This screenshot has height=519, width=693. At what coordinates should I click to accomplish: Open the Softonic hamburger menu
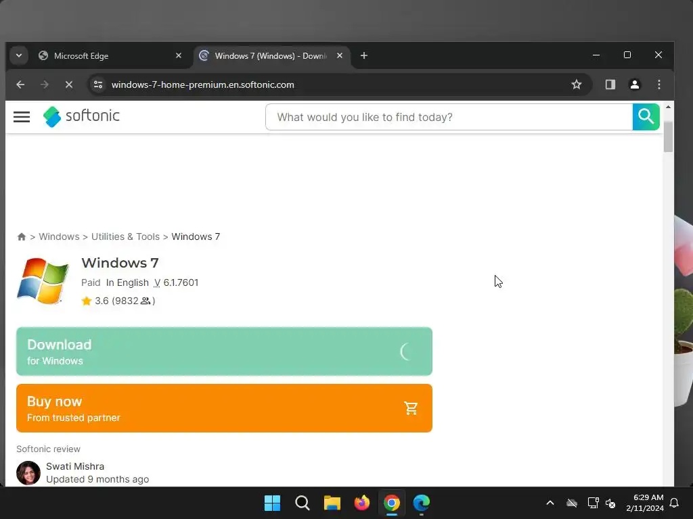point(22,117)
